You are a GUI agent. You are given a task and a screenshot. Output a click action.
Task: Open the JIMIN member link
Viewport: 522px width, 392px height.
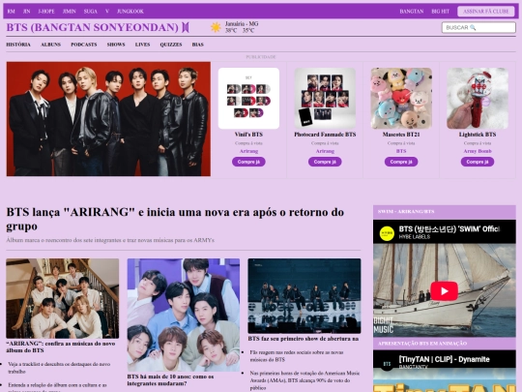(x=70, y=12)
